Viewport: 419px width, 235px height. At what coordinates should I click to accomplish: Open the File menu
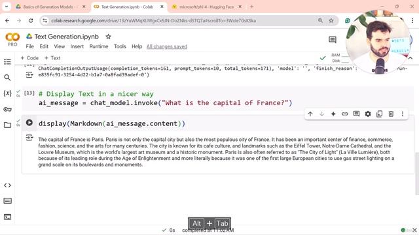[29, 46]
